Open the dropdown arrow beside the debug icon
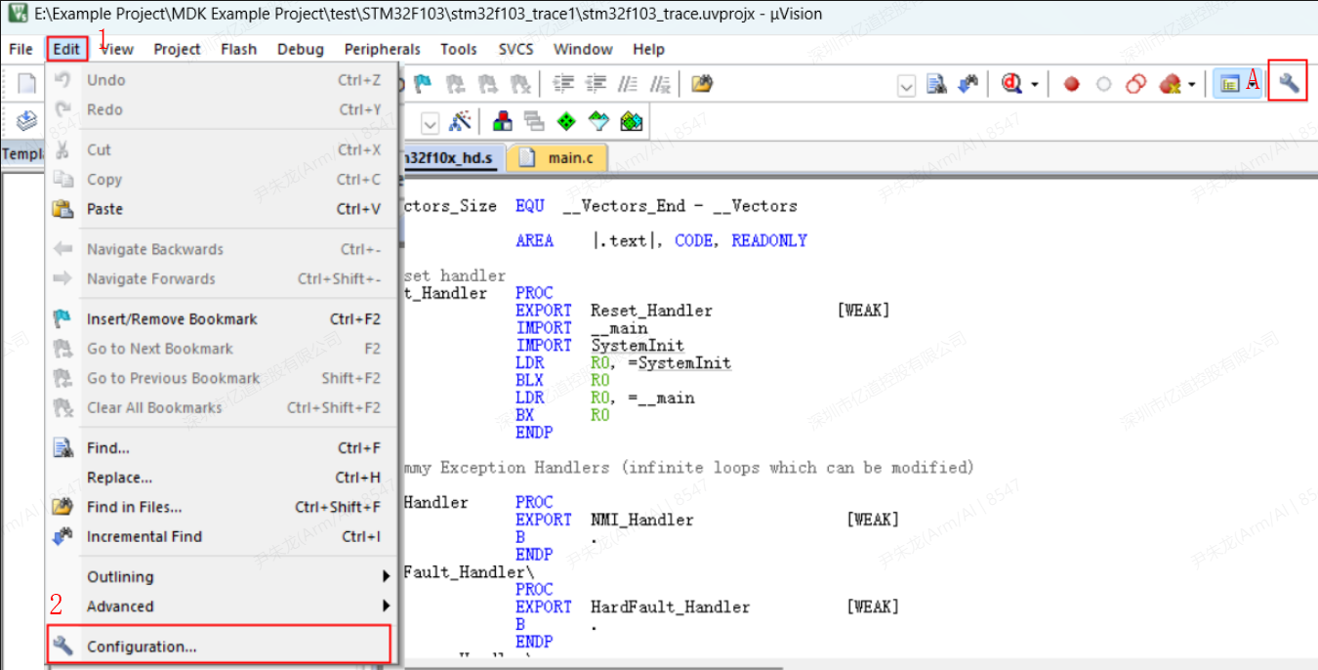Viewport: 1318px width, 670px height. (1035, 85)
